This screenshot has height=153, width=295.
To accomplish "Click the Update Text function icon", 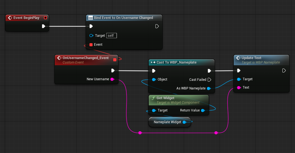I will (x=238, y=58).
